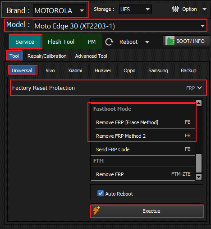The image size is (211, 229).
Task: Click the Exectue button
Action: [x=147, y=211]
